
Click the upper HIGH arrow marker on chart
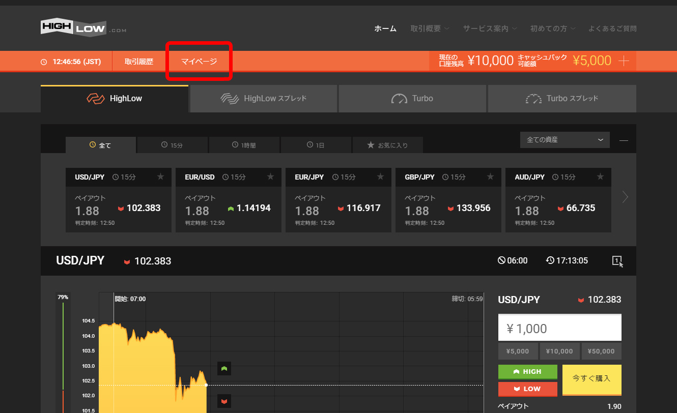pyautogui.click(x=224, y=368)
